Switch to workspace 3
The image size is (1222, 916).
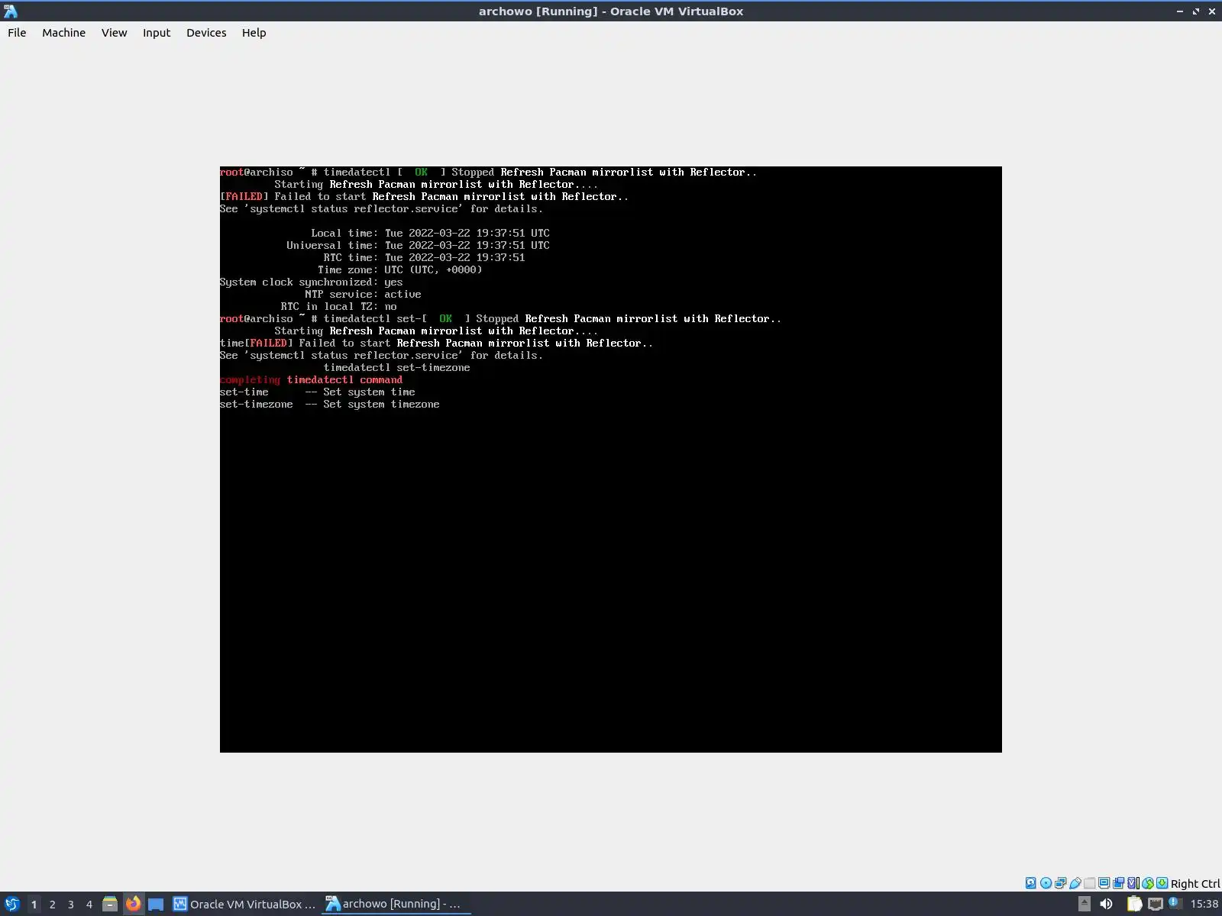70,905
